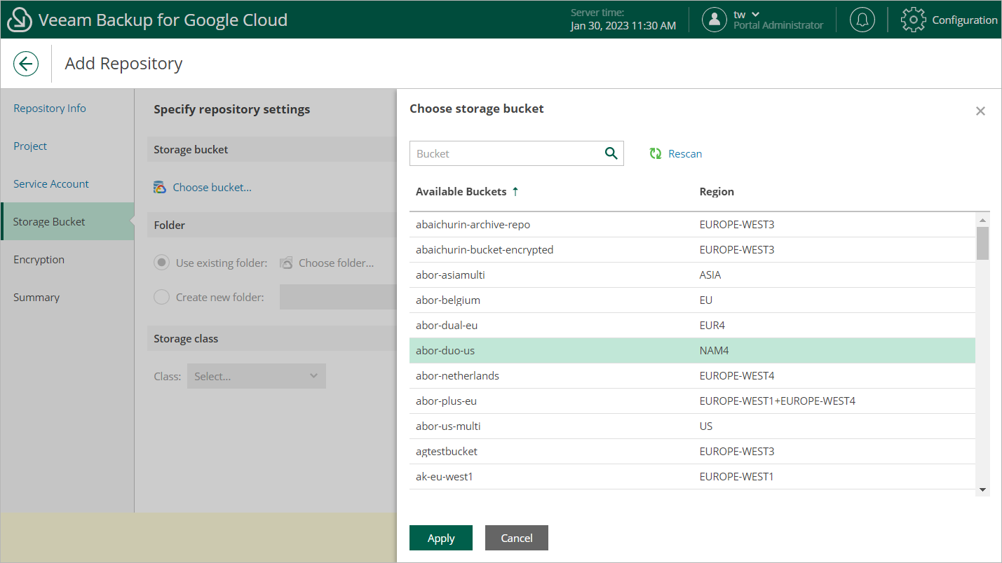Open the storage Class dropdown
Screen dimensions: 1002x563
256,377
